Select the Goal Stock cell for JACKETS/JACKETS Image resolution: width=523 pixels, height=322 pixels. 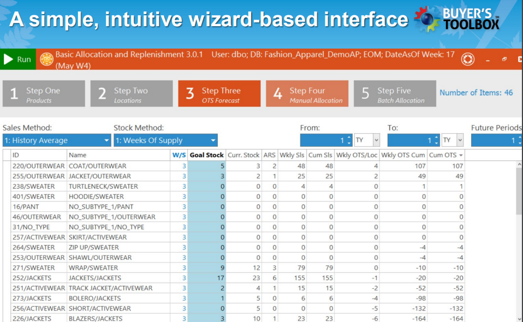point(207,278)
